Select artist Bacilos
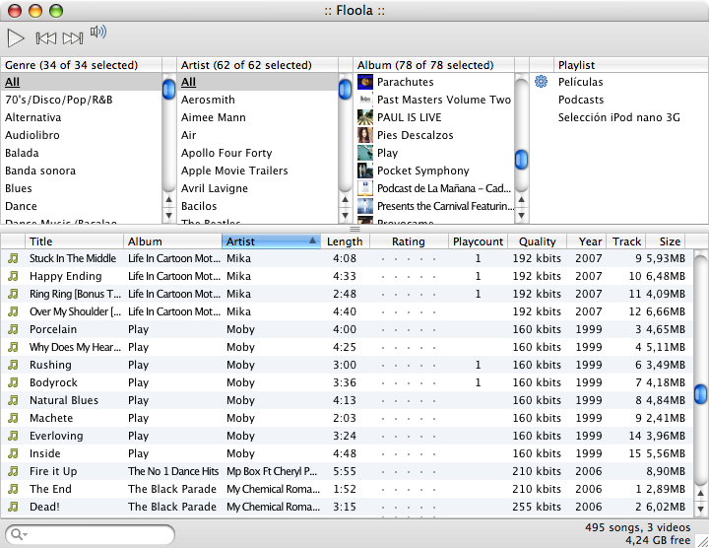This screenshot has height=548, width=709. click(x=258, y=206)
